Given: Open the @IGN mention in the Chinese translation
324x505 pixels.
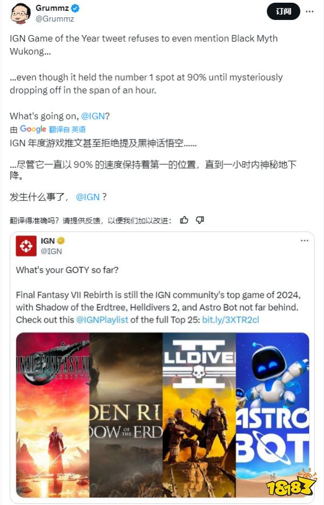Looking at the screenshot, I should (88, 197).
